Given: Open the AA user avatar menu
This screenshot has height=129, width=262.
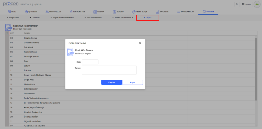Looking at the screenshot, I should [257, 4].
